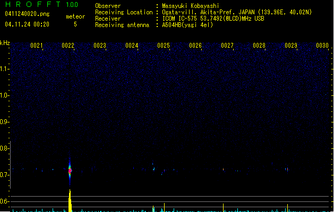Click the meteor label

click(x=75, y=16)
